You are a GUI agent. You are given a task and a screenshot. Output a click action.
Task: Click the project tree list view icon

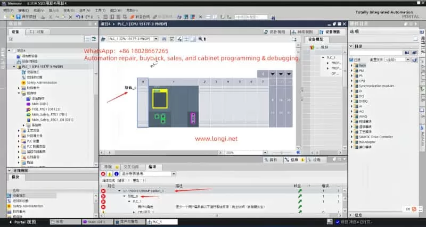tap(87, 39)
